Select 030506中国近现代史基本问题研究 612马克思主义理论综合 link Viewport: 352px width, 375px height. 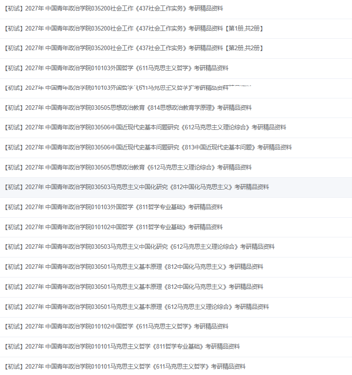coord(145,128)
